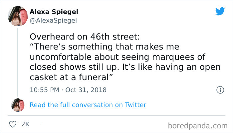Click the 2K likes count

[25, 124]
